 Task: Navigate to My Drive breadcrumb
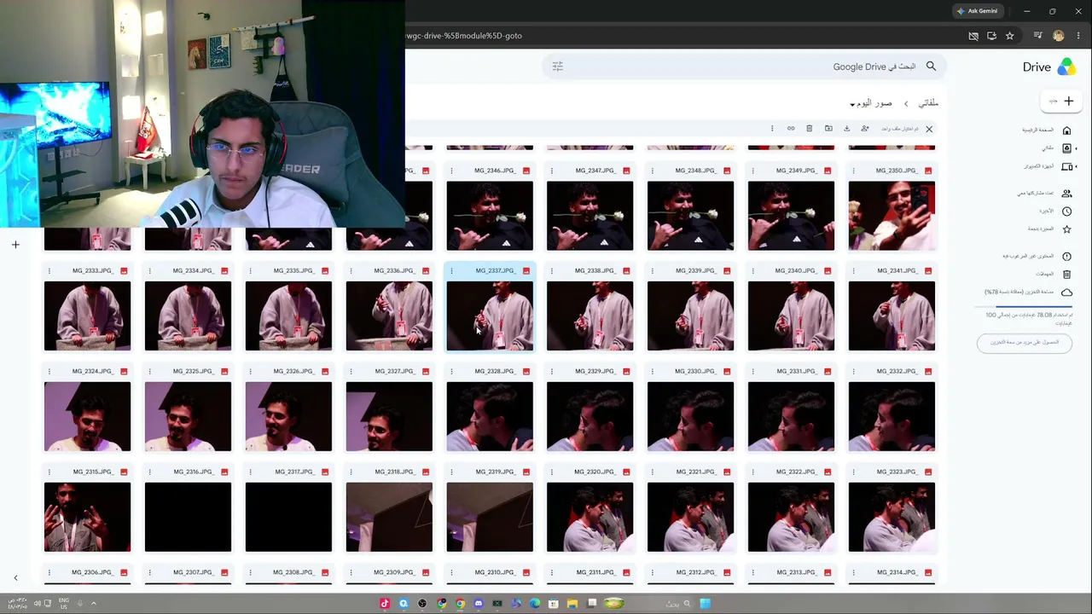pyautogui.click(x=928, y=103)
